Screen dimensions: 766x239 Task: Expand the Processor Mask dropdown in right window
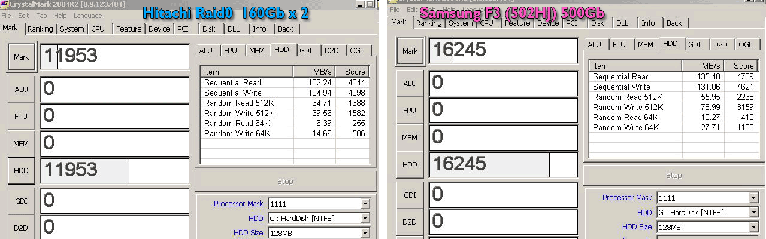coord(753,198)
